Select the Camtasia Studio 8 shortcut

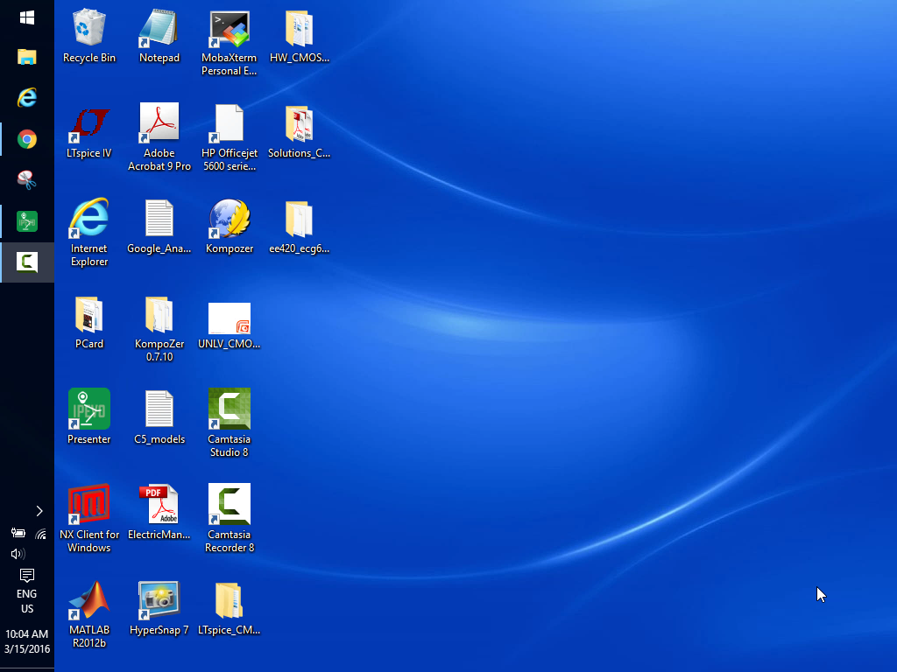click(230, 409)
